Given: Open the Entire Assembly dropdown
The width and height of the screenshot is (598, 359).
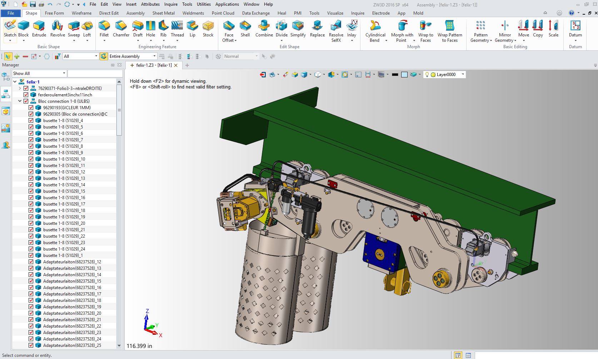Looking at the screenshot, I should click(154, 56).
